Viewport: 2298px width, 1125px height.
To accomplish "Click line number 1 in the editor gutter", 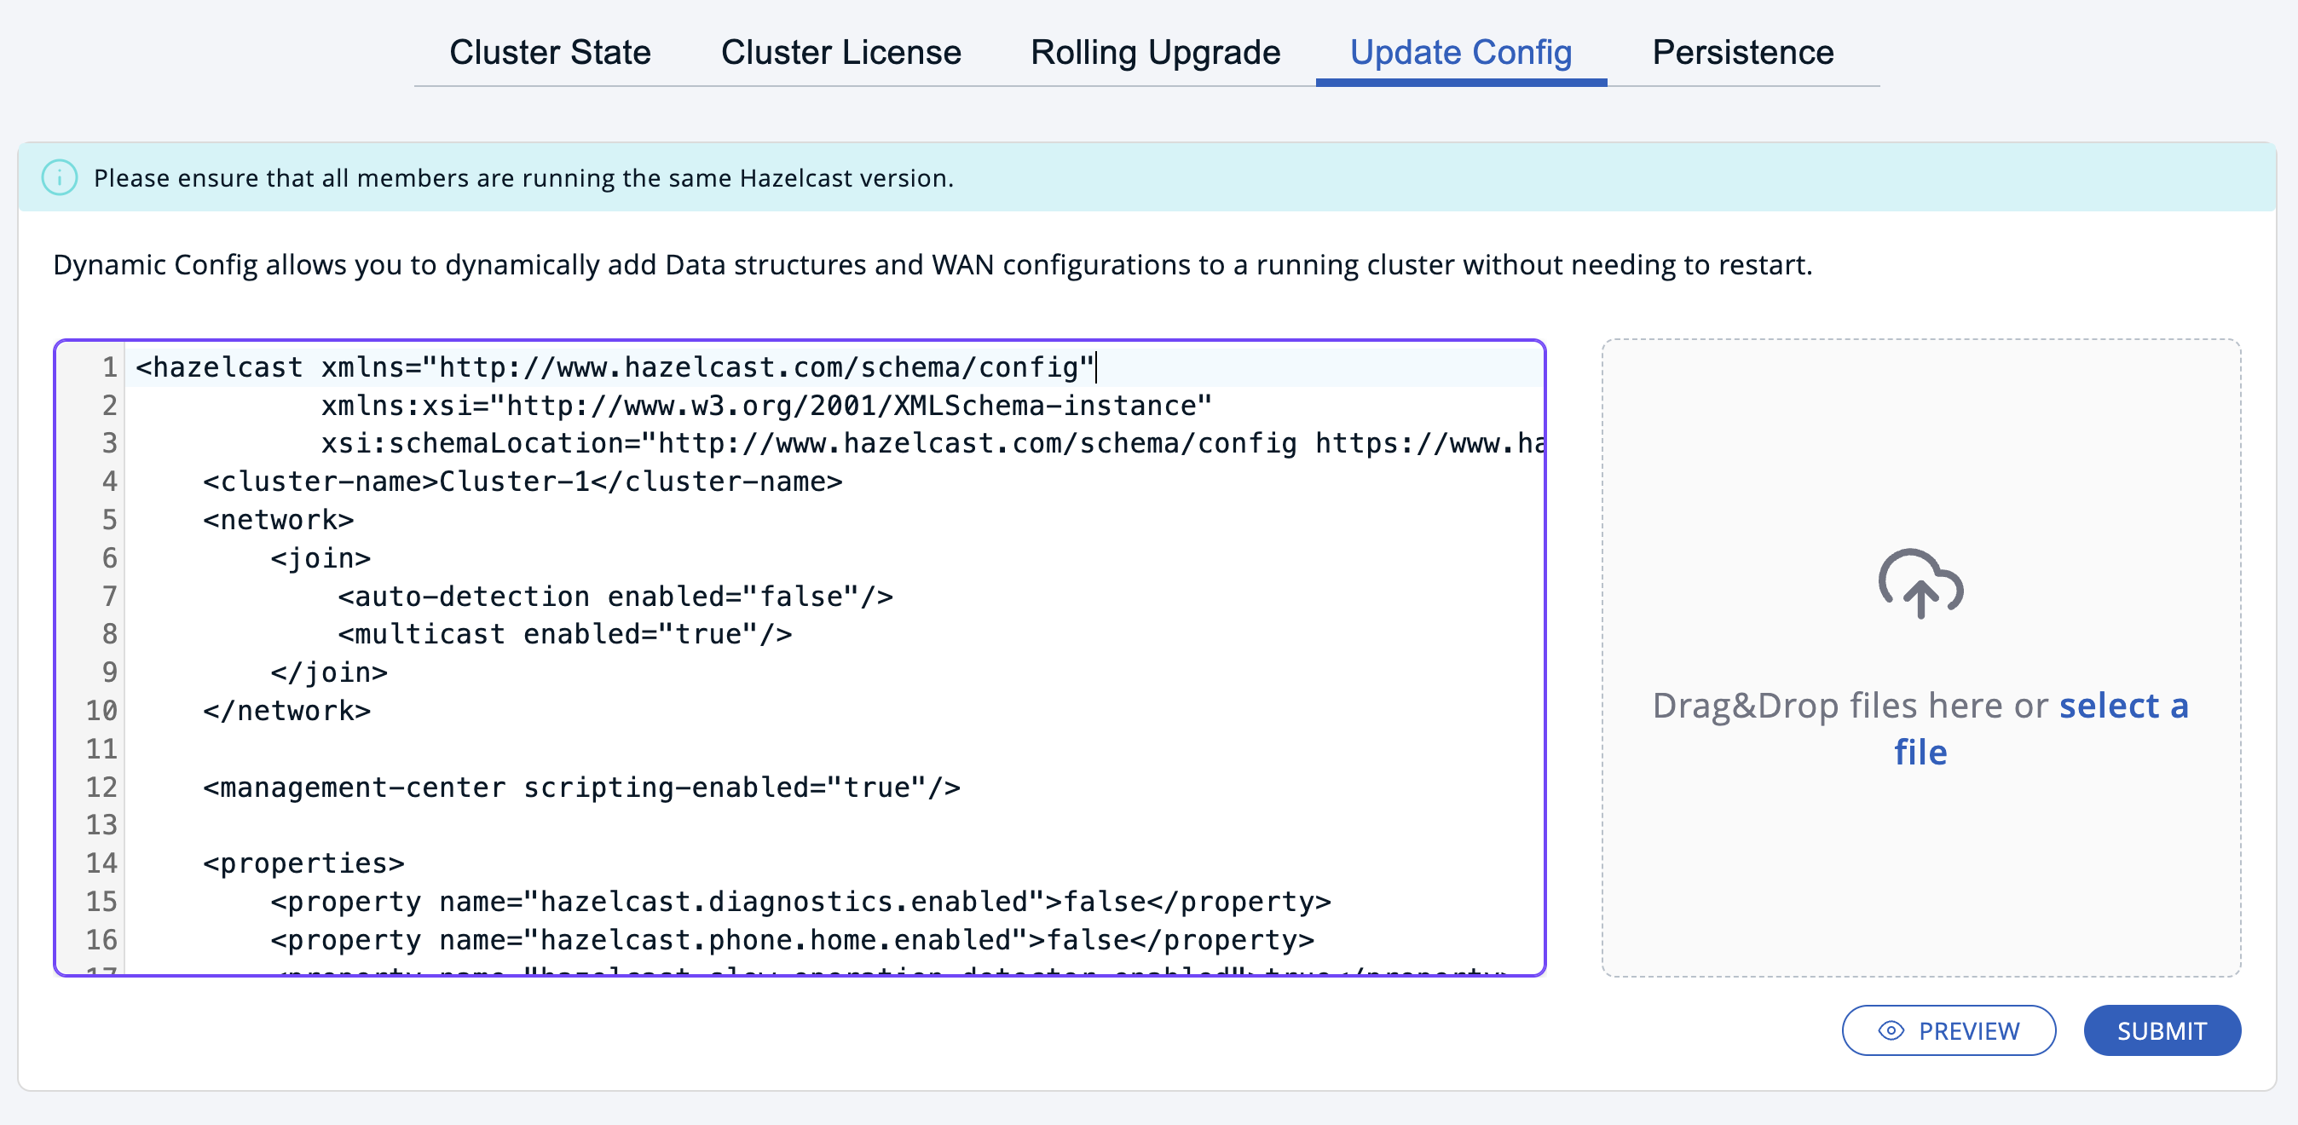I will coord(107,366).
